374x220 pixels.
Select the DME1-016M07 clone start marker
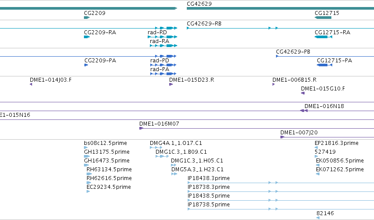[x=141, y=128]
